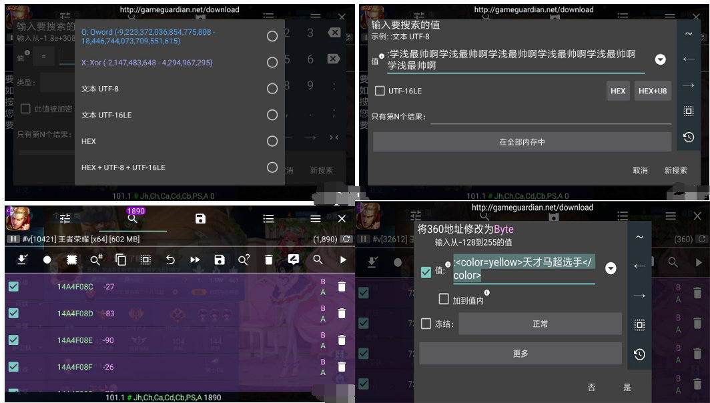Select the Q: Qword type radio option
The image size is (710, 403).
(x=272, y=36)
